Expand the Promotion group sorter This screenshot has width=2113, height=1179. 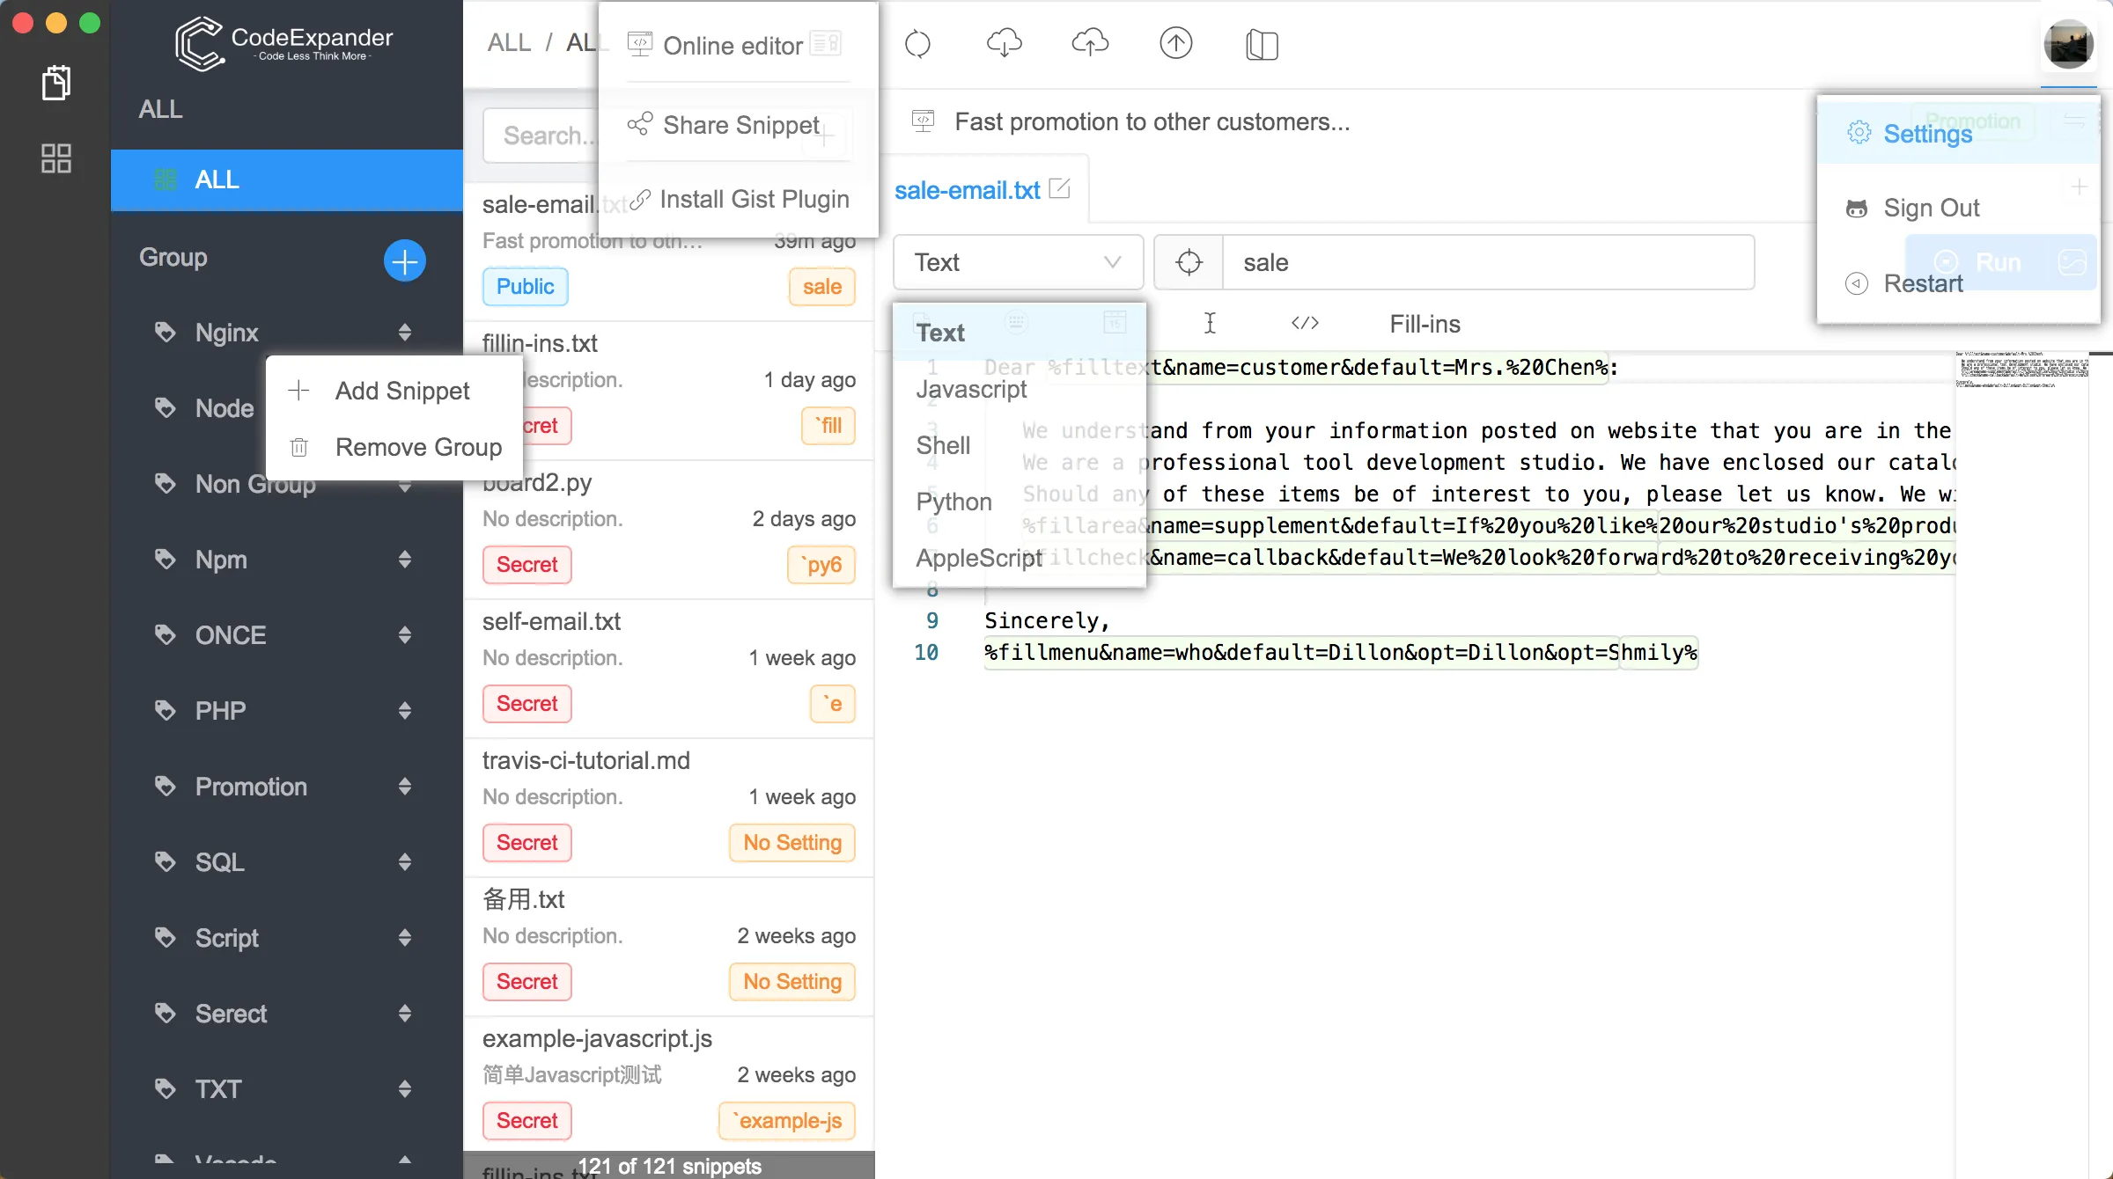405,786
